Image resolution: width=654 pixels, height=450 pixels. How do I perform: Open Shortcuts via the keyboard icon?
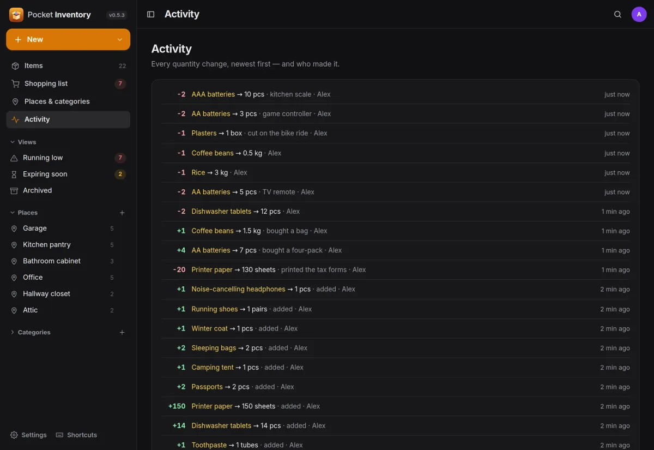pyautogui.click(x=60, y=435)
